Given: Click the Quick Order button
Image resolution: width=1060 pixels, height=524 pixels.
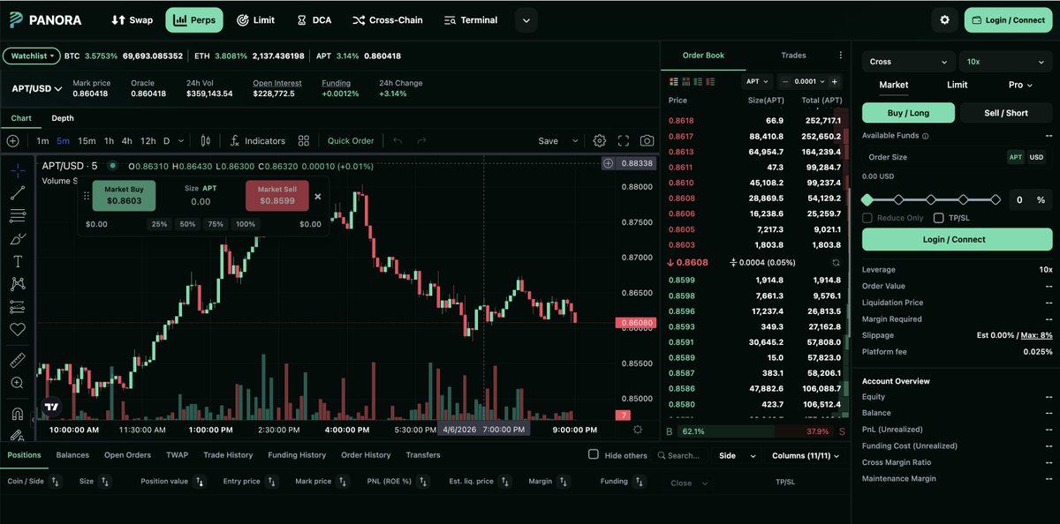Looking at the screenshot, I should pos(351,141).
